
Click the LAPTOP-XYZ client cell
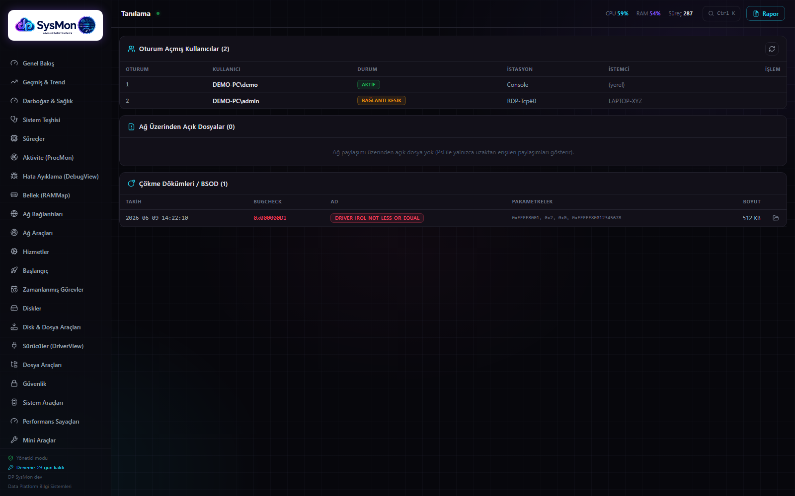[625, 101]
